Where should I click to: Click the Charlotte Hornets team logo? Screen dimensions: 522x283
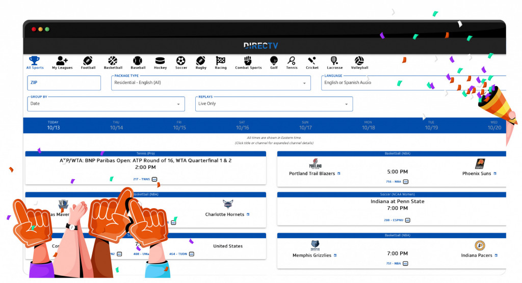(x=228, y=204)
